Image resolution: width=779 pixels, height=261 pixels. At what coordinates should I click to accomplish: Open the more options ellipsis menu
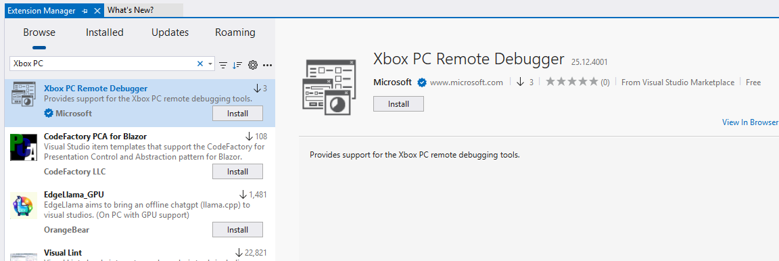point(268,65)
